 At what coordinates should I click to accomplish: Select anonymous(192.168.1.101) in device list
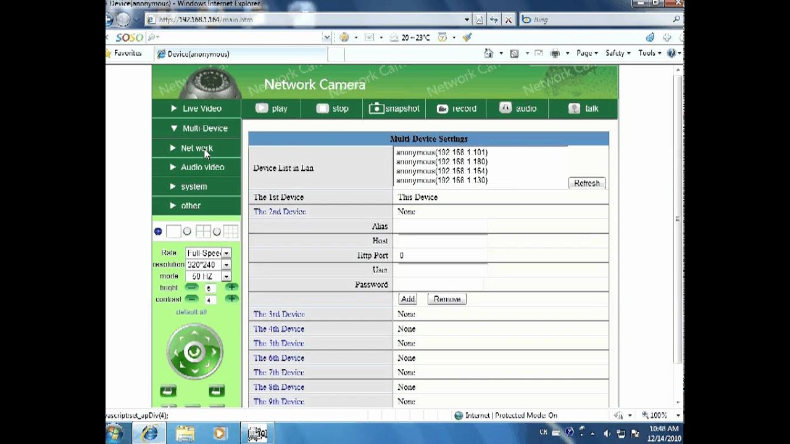point(442,152)
